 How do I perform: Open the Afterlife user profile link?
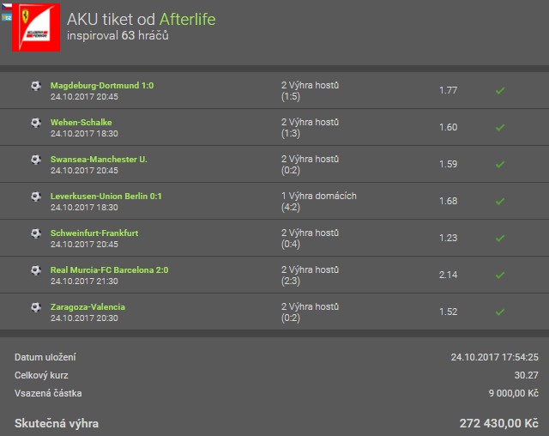188,19
